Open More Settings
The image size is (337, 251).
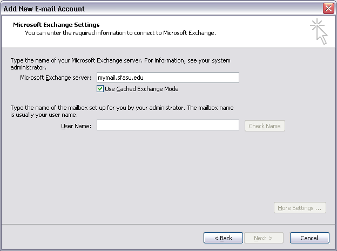(300, 208)
